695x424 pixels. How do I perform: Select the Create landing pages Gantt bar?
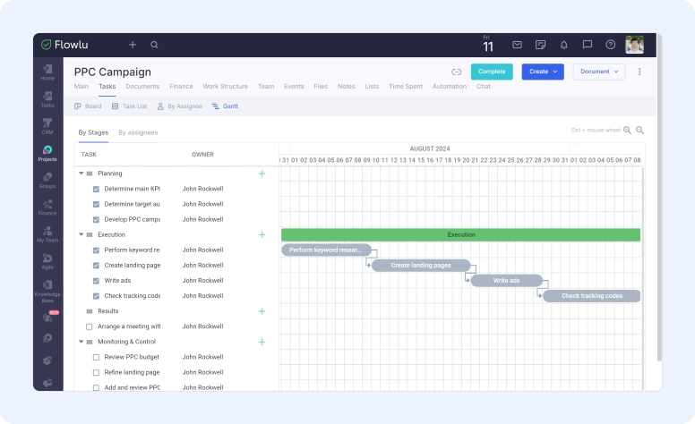pos(421,266)
